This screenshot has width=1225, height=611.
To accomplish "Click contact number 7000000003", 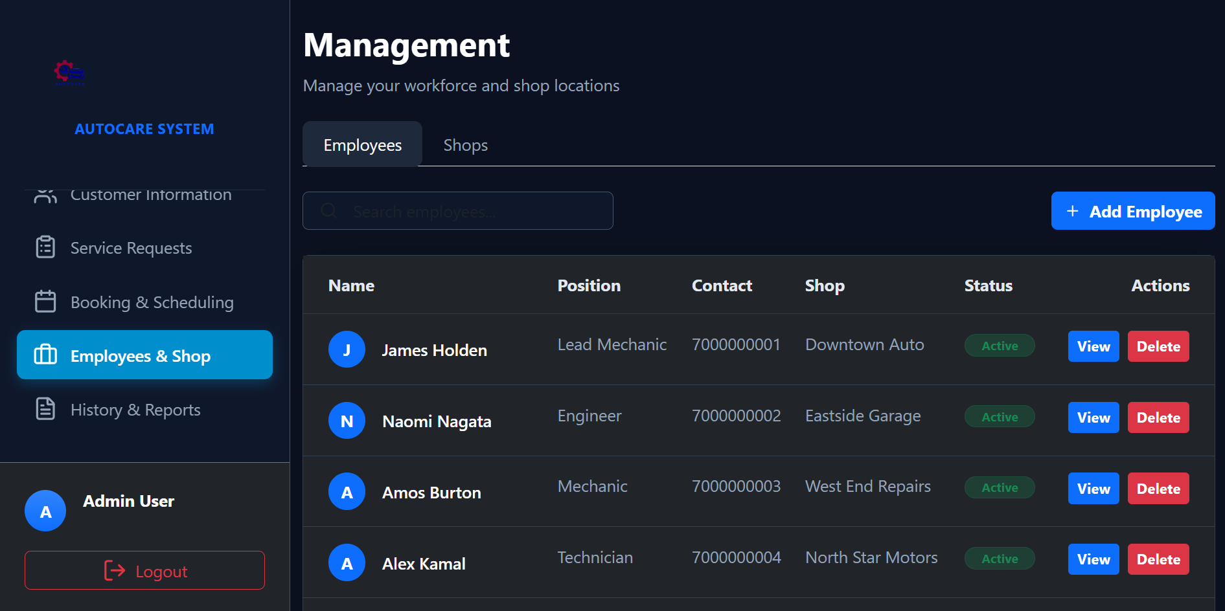I will (736, 486).
